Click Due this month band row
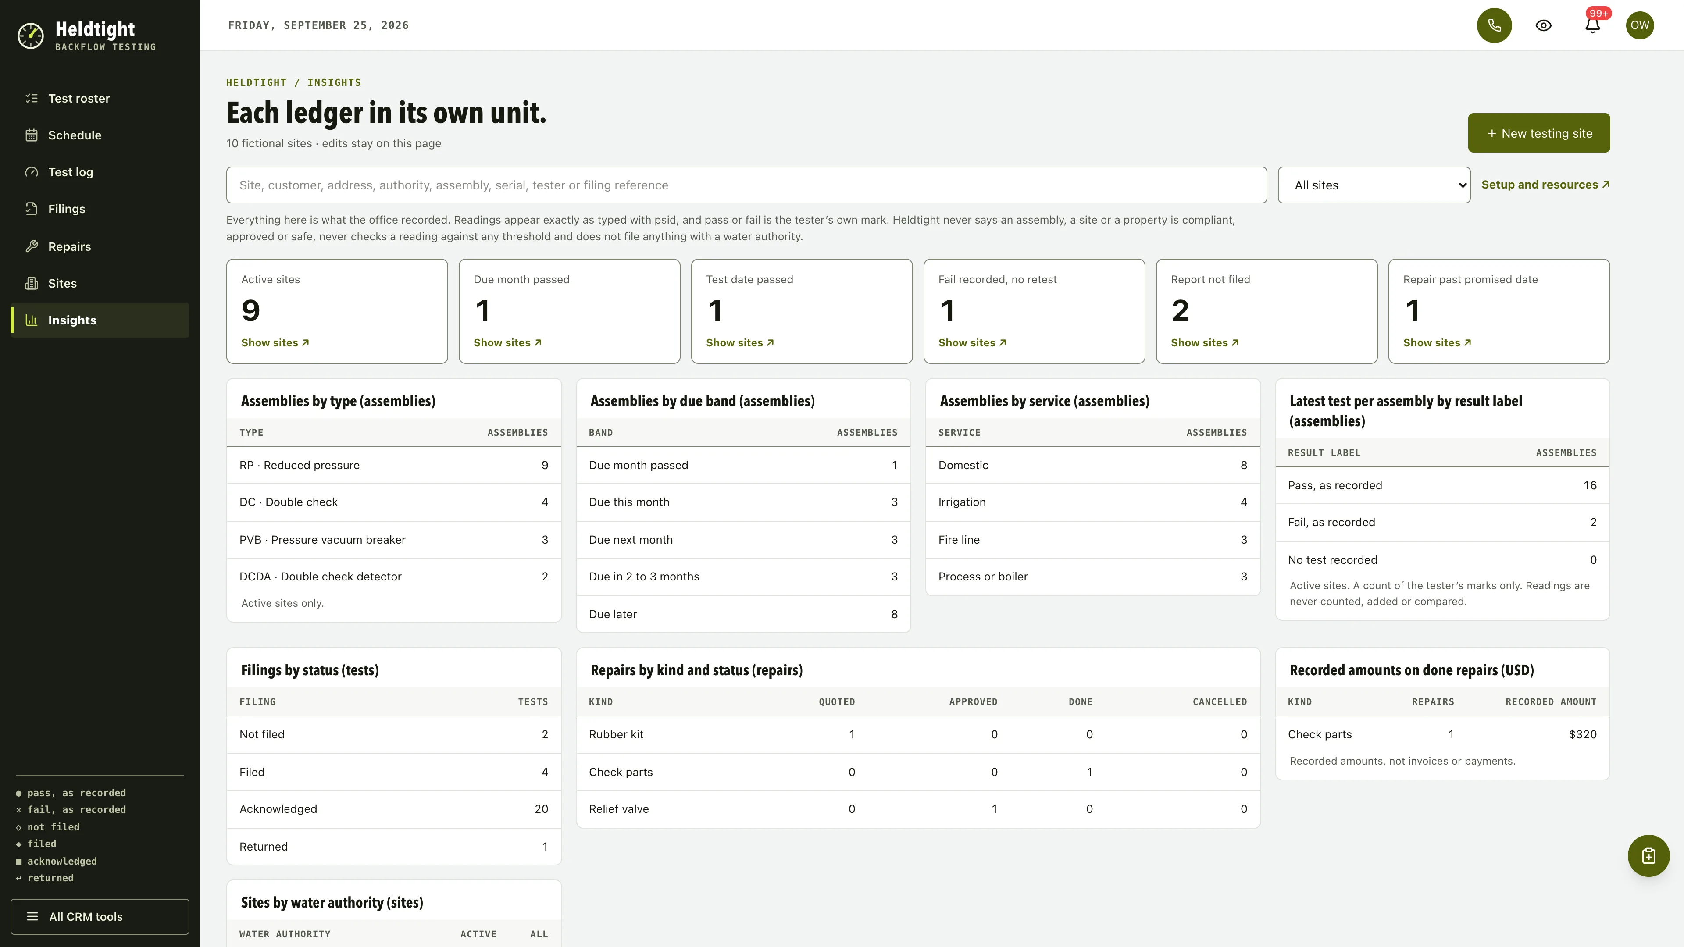The width and height of the screenshot is (1684, 947). [743, 502]
